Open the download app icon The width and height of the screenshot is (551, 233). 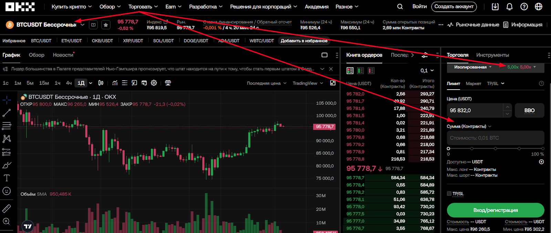point(495,7)
